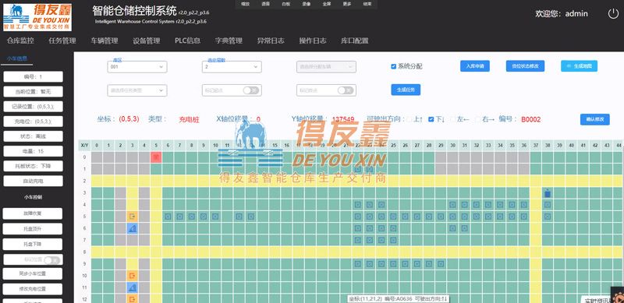
Task: Click the blue lift icon in row 6
Action: (133, 228)
